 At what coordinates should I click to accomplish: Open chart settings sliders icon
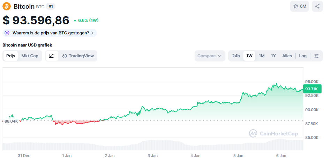(x=317, y=56)
